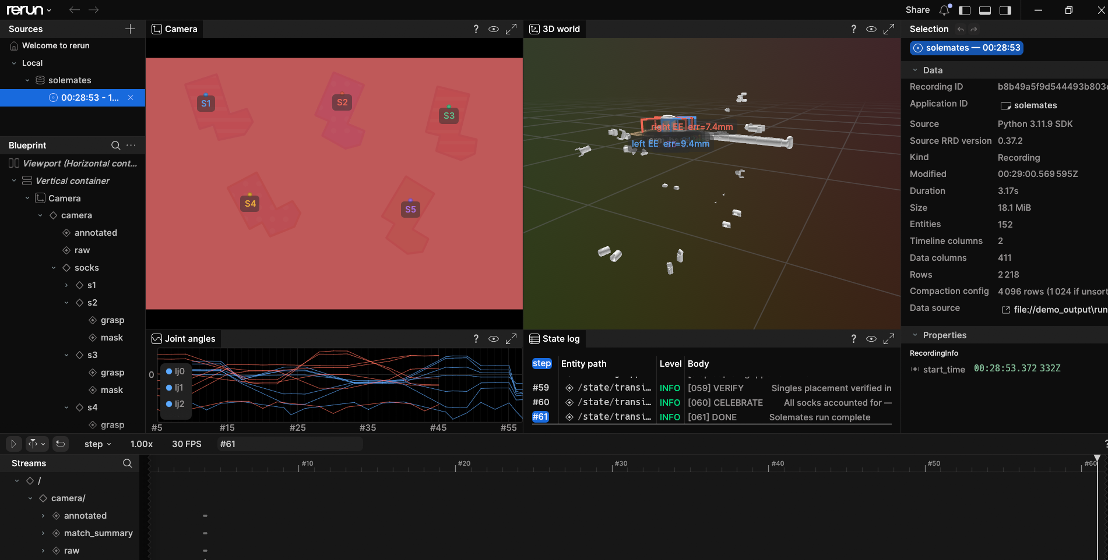Viewport: 1108px width, 560px height.
Task: Open Blueprint panel more options menu
Action: [x=131, y=146]
